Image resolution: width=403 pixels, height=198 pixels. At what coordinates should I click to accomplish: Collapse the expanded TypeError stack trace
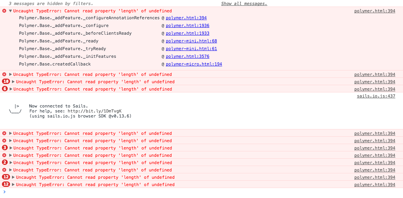pyautogui.click(x=10, y=11)
